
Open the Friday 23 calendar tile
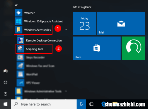pos(85,24)
